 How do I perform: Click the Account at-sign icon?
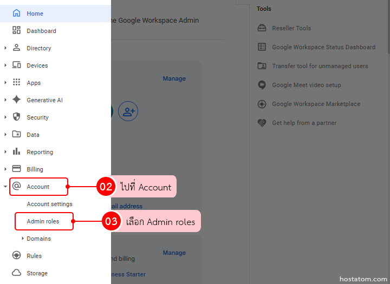(x=16, y=186)
